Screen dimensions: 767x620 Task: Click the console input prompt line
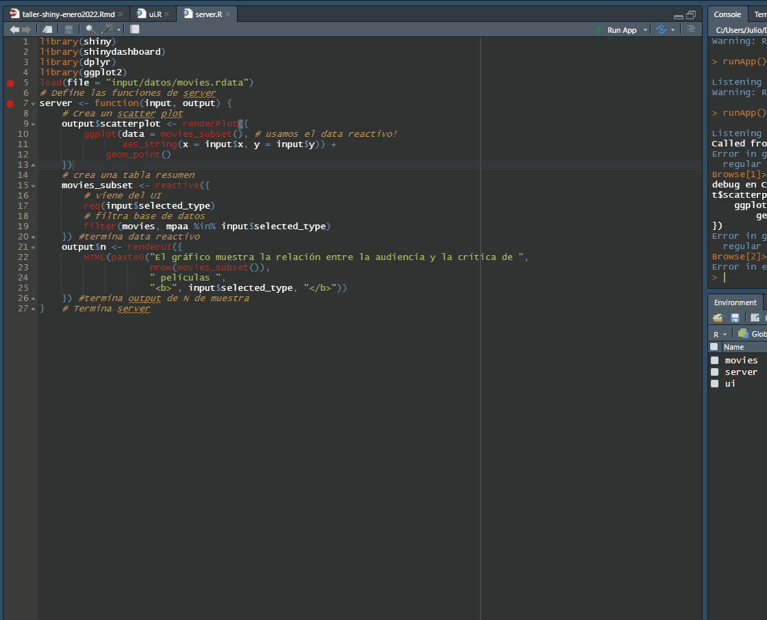pyautogui.click(x=739, y=277)
